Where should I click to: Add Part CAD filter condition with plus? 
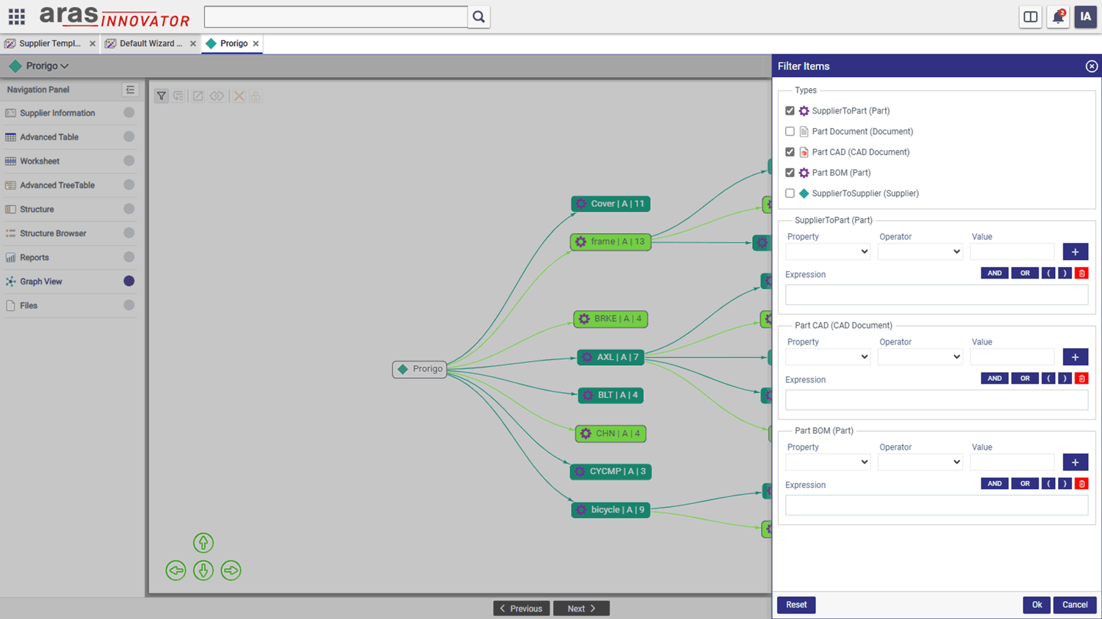(1075, 357)
